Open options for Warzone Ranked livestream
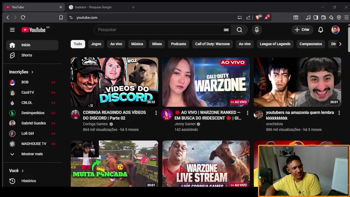 [247, 113]
